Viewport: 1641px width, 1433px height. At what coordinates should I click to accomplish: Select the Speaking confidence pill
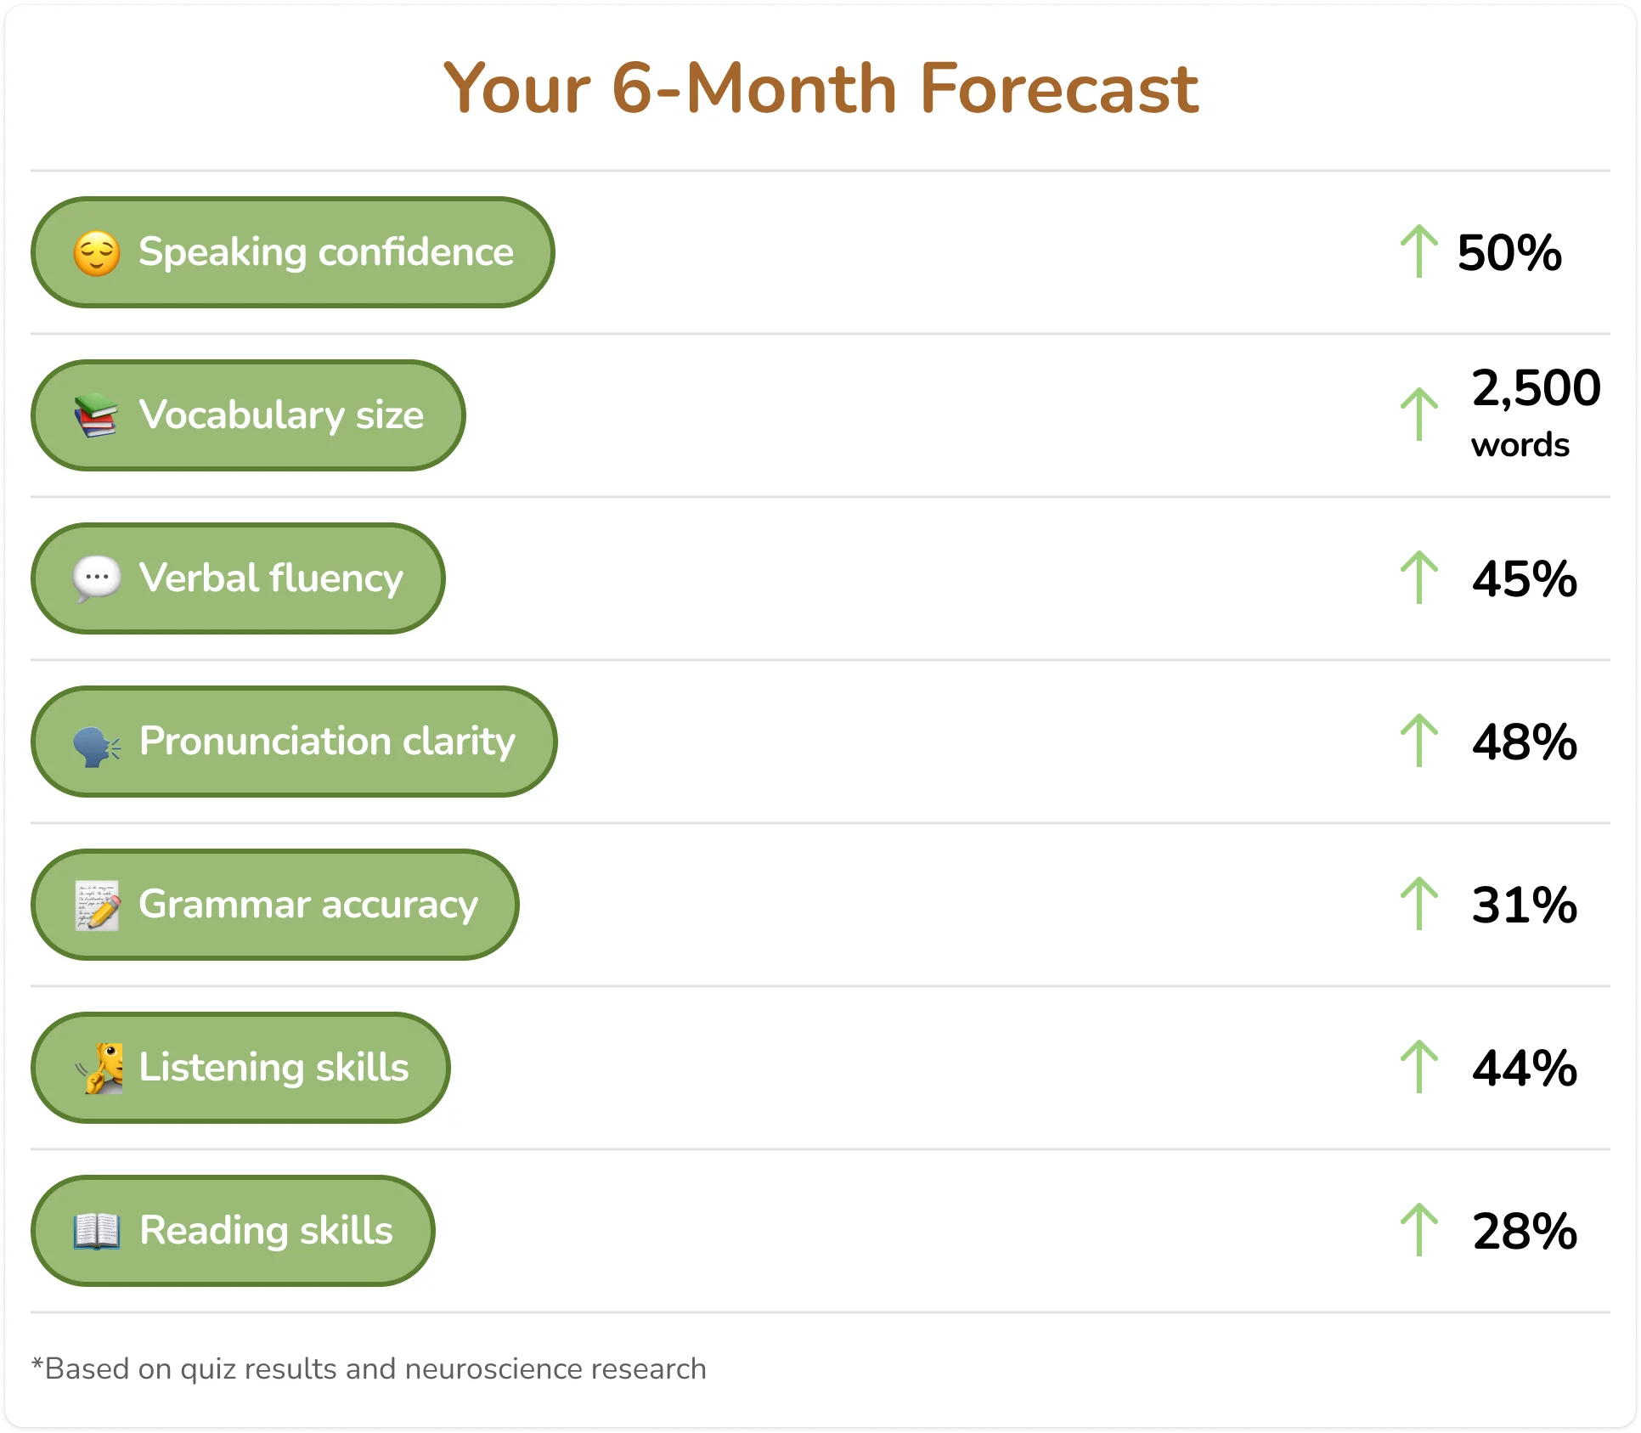293,252
